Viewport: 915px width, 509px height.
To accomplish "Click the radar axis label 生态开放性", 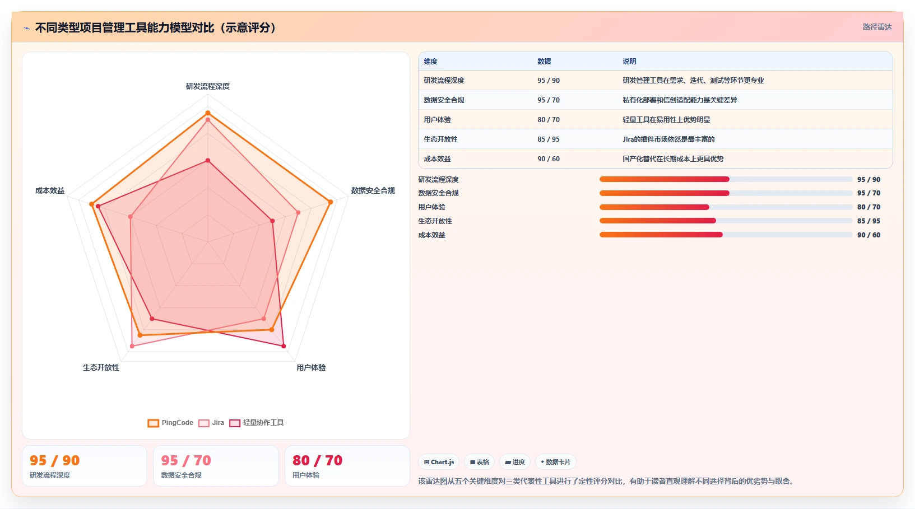I will click(x=101, y=367).
